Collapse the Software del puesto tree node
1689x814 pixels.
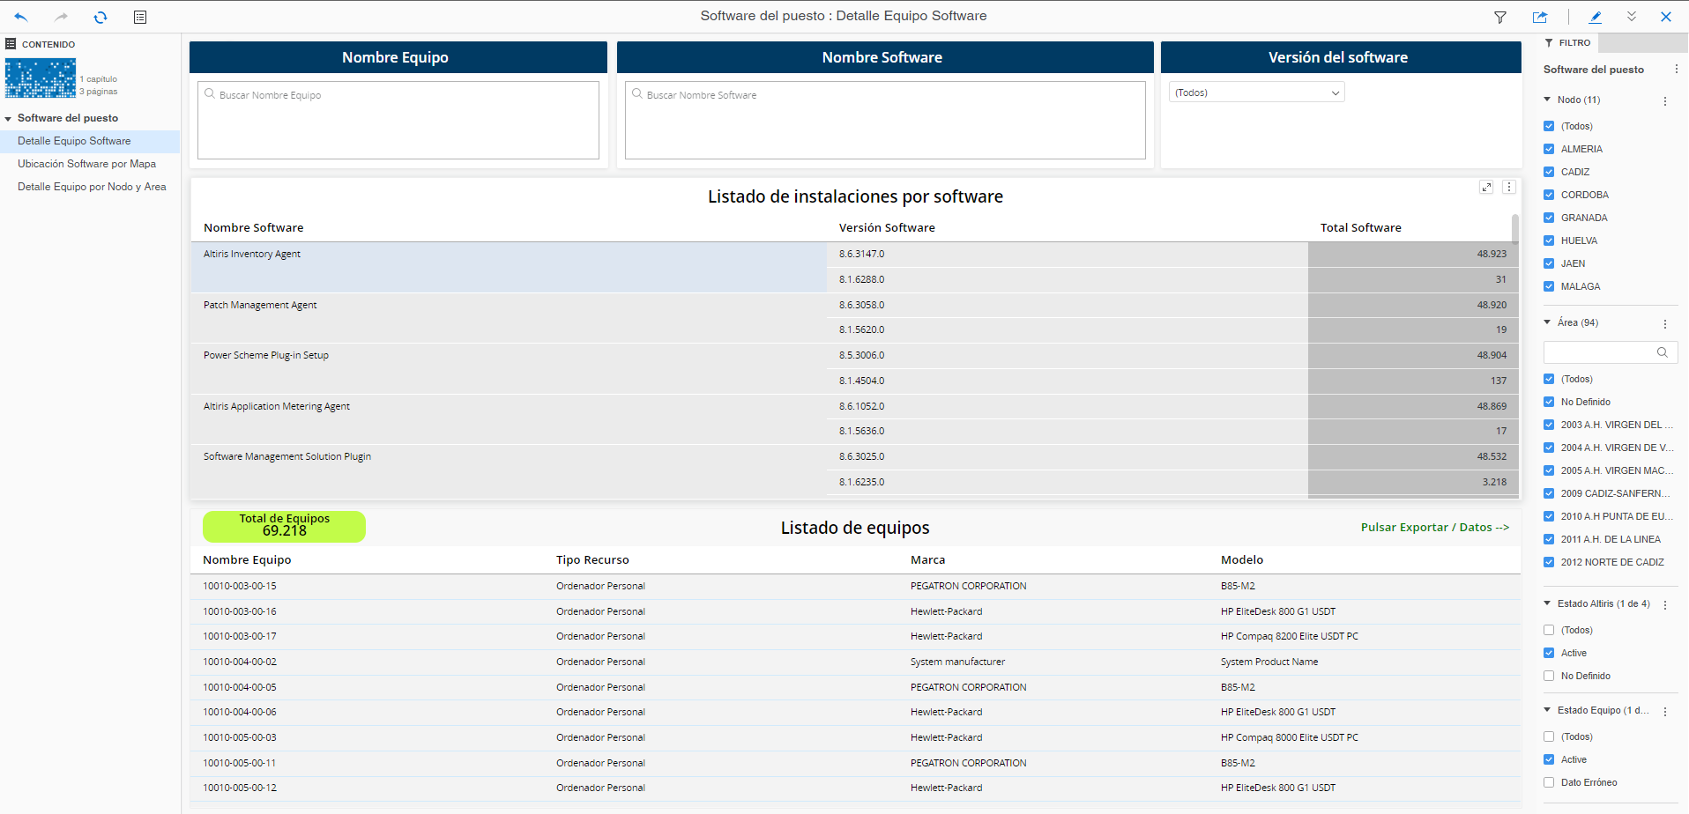click(8, 119)
